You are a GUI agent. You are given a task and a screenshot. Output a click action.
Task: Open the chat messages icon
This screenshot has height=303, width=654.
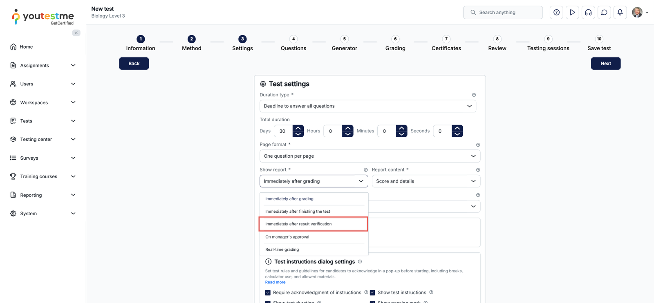(604, 13)
